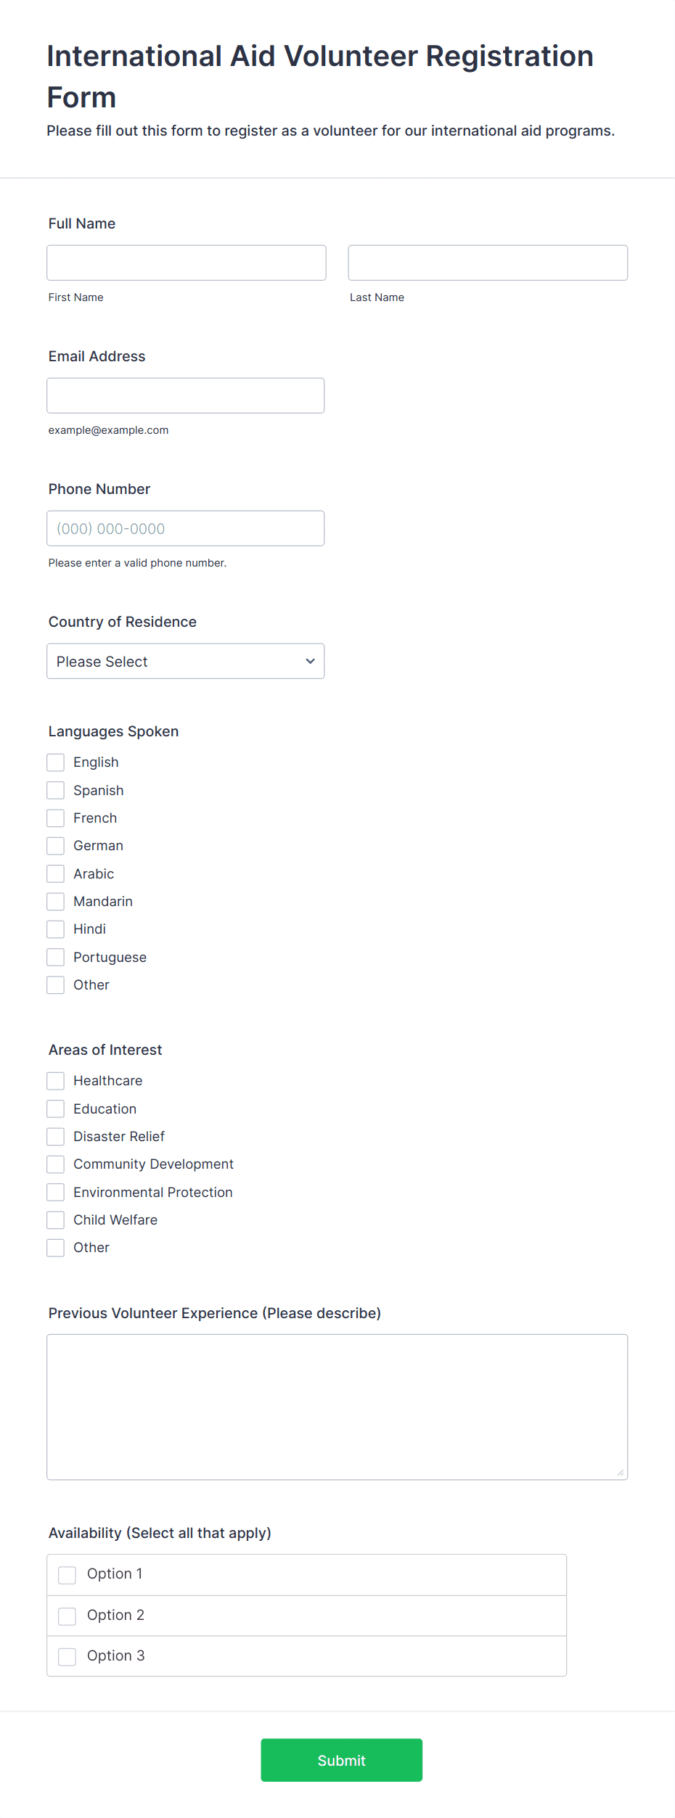The image size is (675, 1818).
Task: Tick the Spanish language checkbox
Action: [x=56, y=790]
